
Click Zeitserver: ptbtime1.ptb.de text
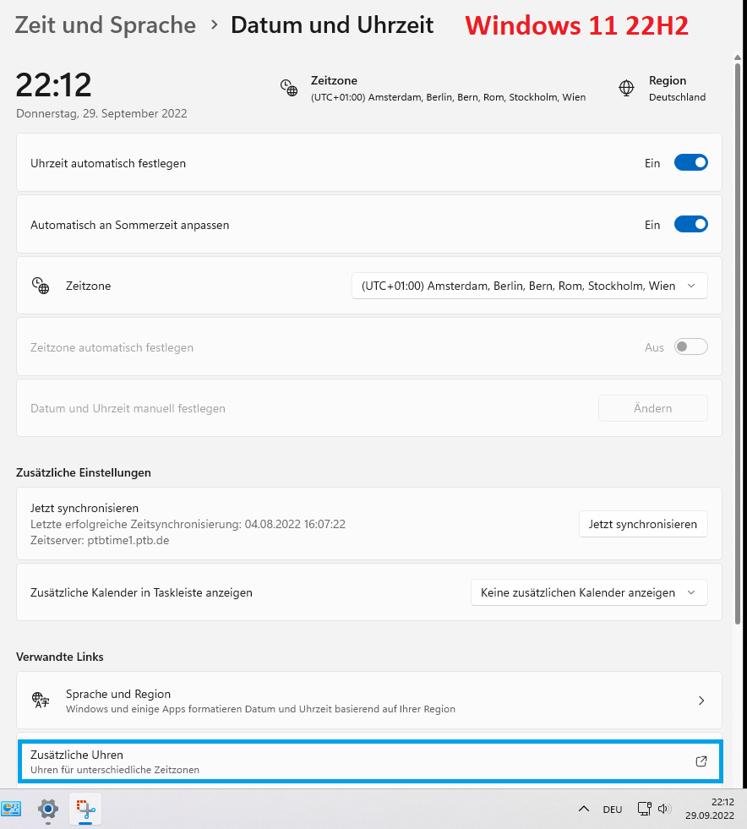[100, 540]
